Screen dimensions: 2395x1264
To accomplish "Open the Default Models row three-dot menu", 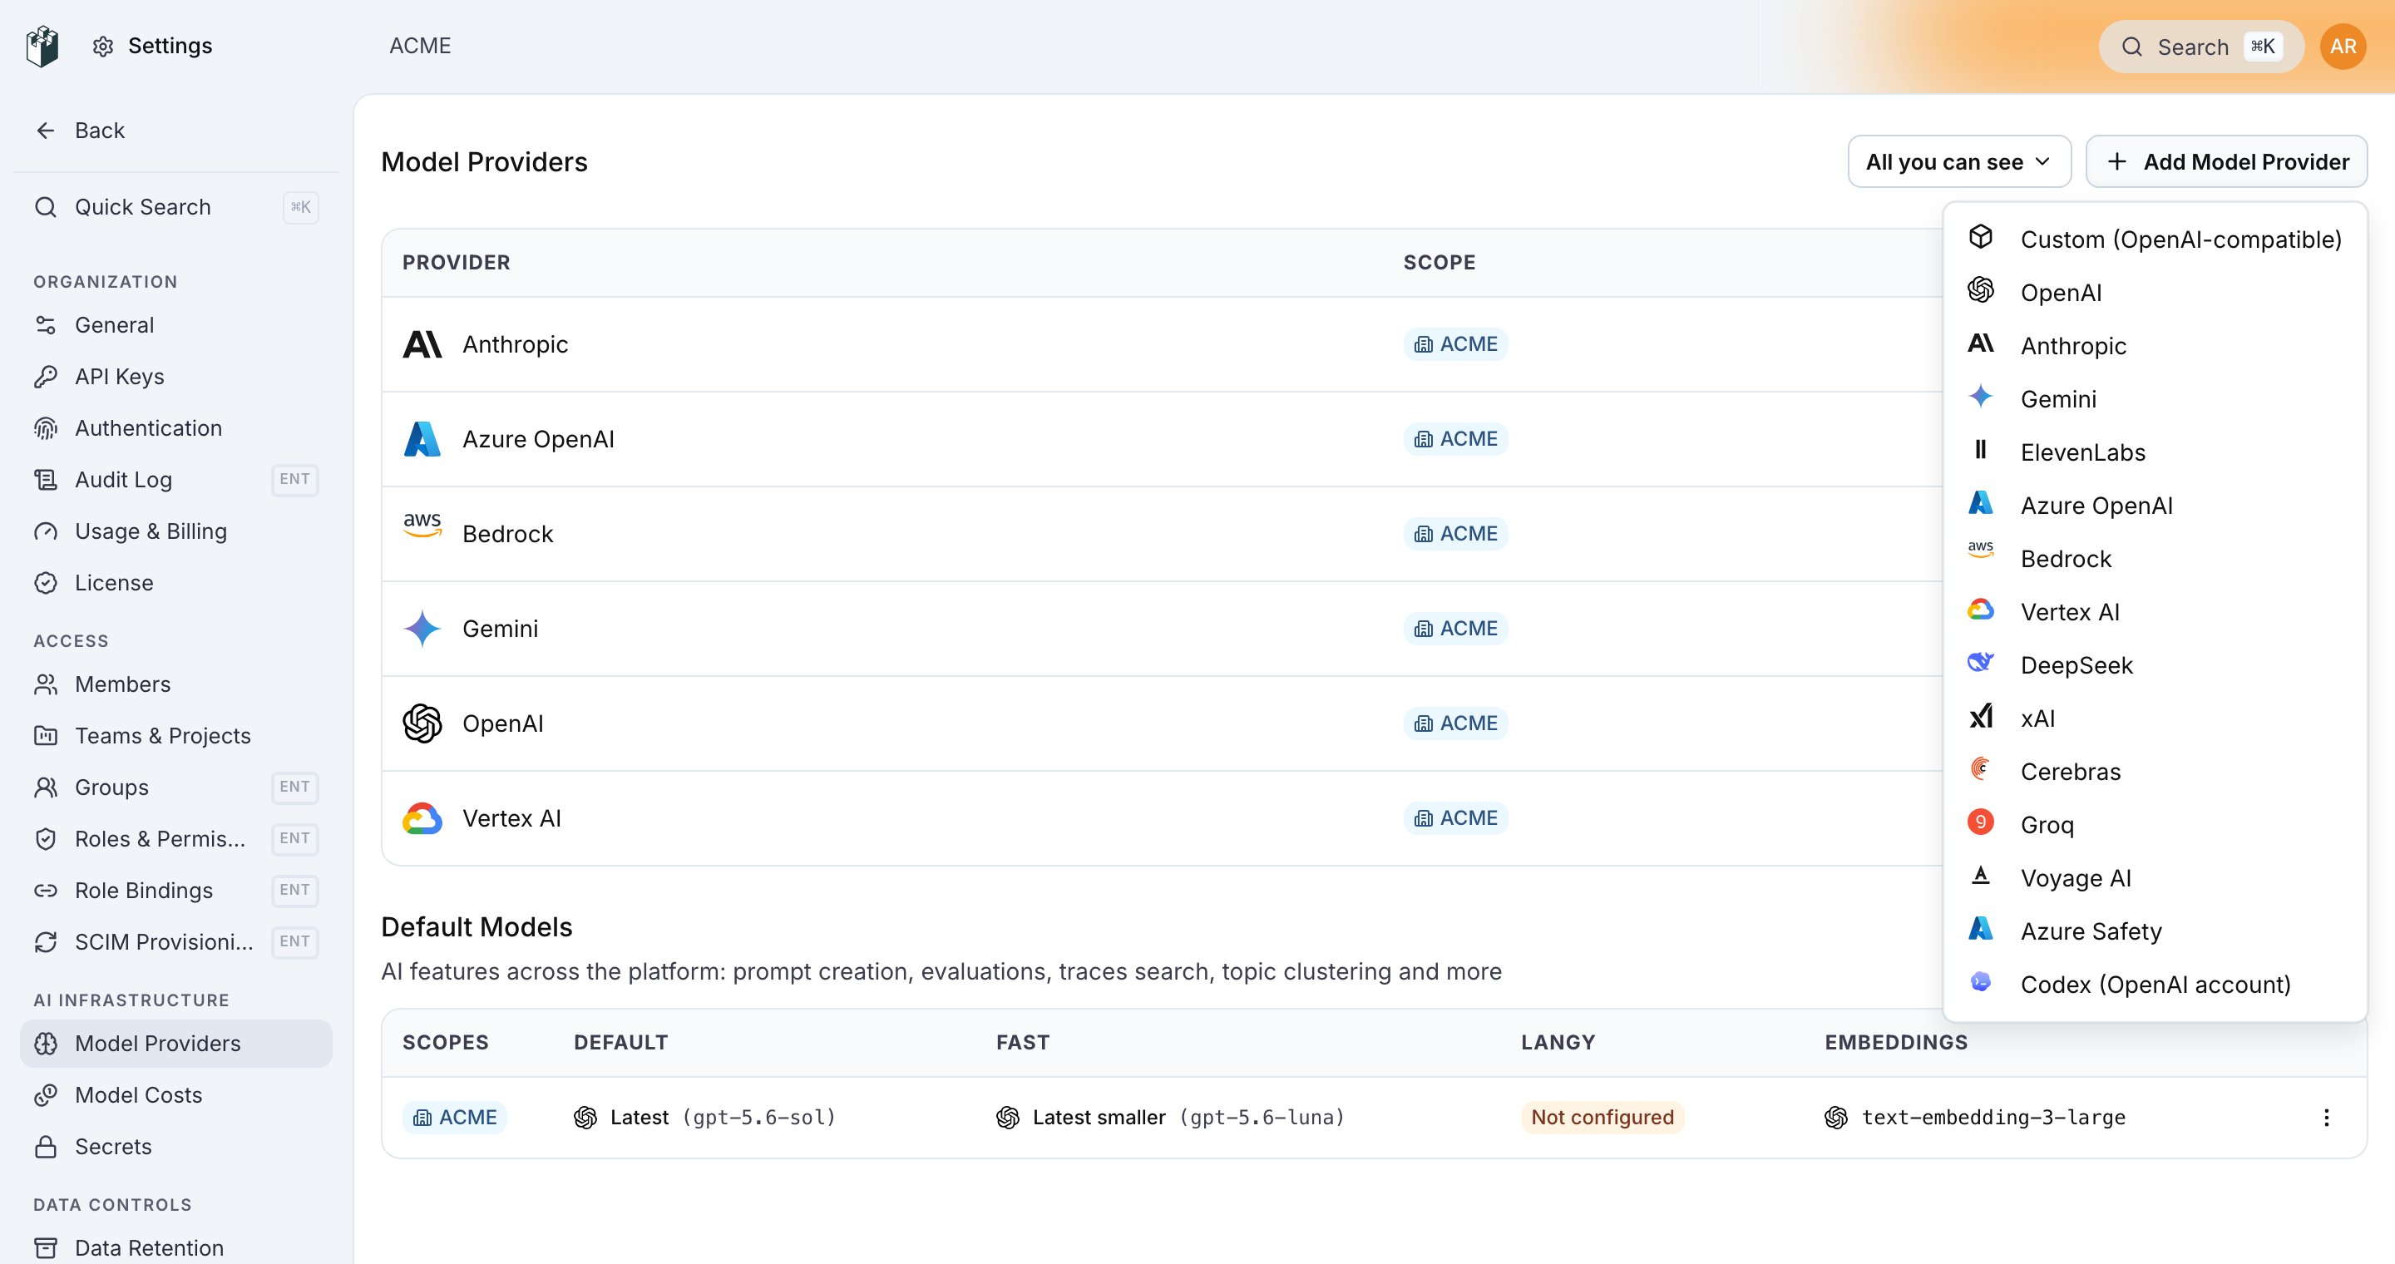I will pos(2326,1118).
